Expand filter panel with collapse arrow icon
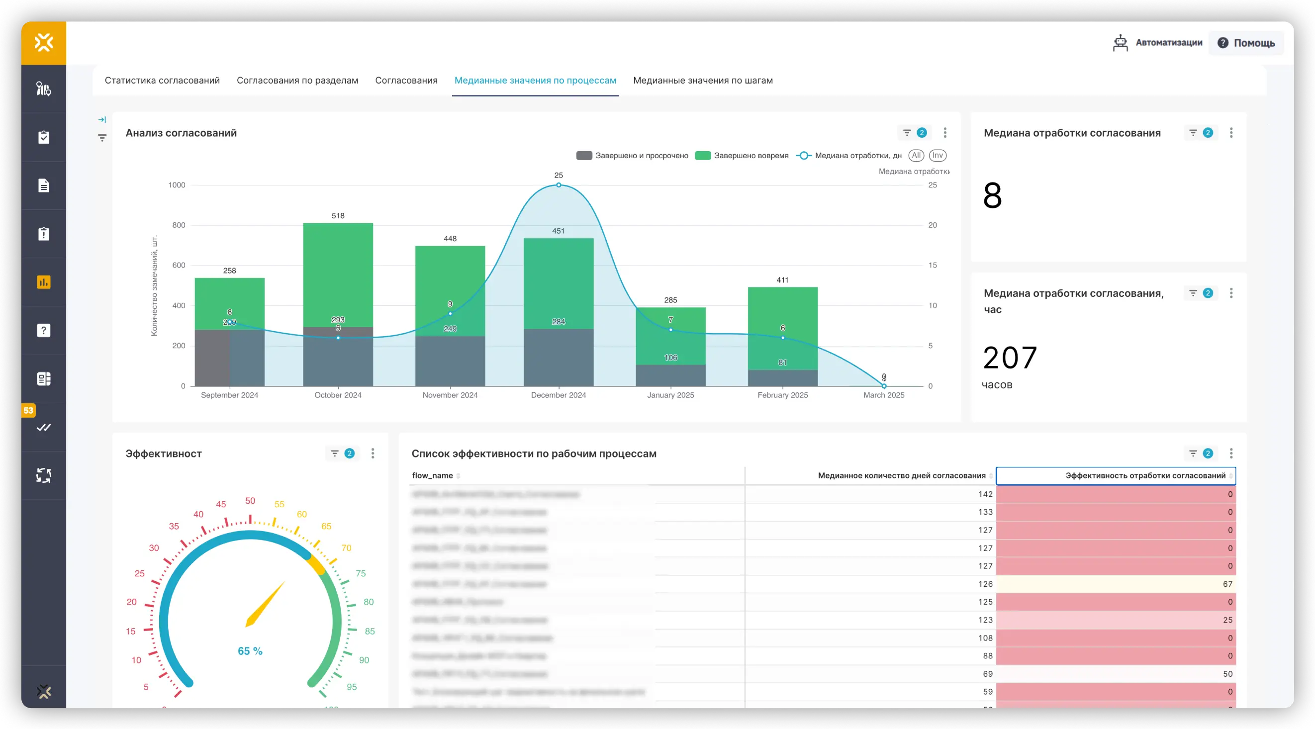The width and height of the screenshot is (1315, 729). click(102, 119)
